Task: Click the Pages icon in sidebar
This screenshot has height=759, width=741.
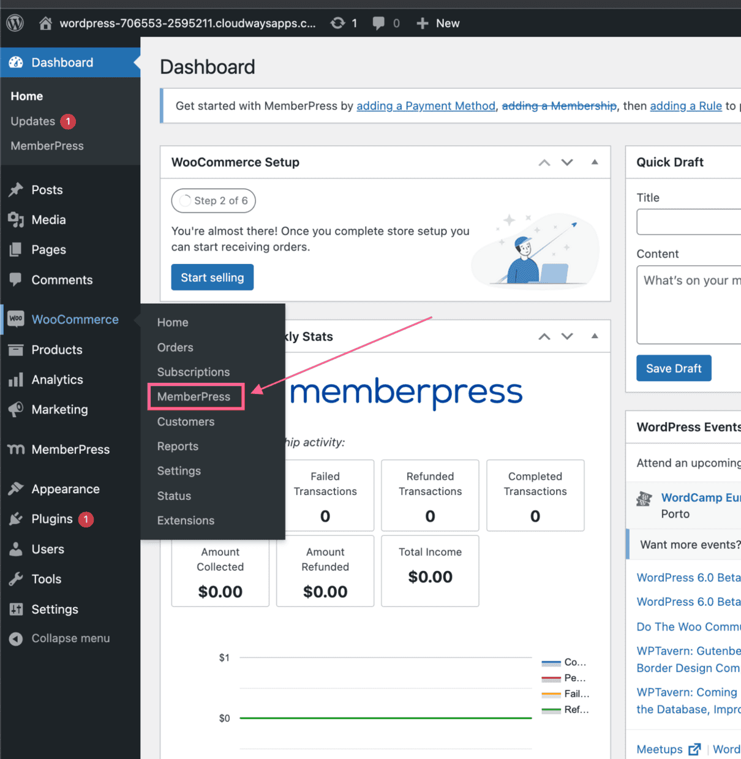Action: click(x=16, y=250)
